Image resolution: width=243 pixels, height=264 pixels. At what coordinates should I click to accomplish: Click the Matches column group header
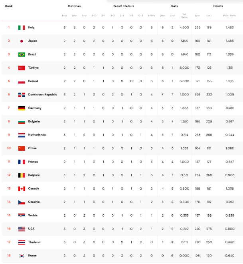pyautogui.click(x=74, y=6)
